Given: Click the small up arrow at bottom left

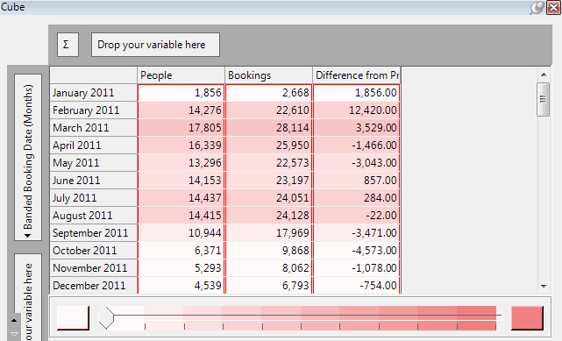Looking at the screenshot, I should click(x=14, y=320).
